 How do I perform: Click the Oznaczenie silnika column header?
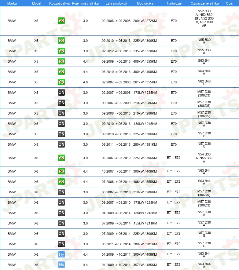pos(205,3)
